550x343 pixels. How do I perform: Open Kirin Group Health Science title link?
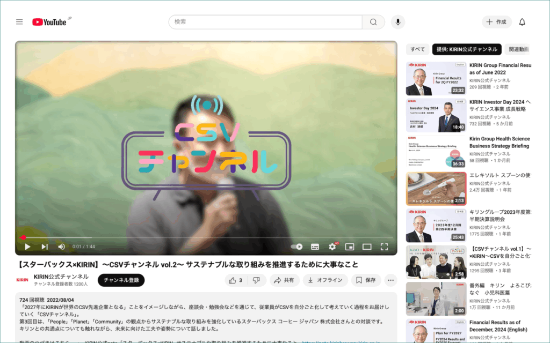coord(500,143)
